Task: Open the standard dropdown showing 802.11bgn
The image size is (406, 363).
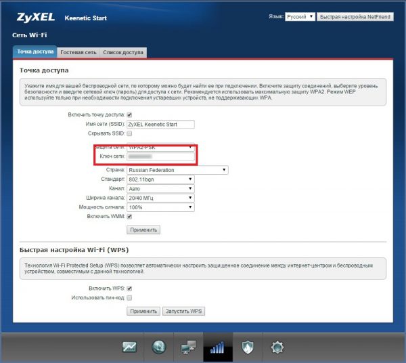Action: point(160,179)
